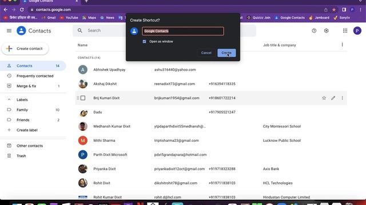The image size is (366, 205).
Task: Click the drag handle beside Brij Kumari Dixit
Action: pos(78,98)
